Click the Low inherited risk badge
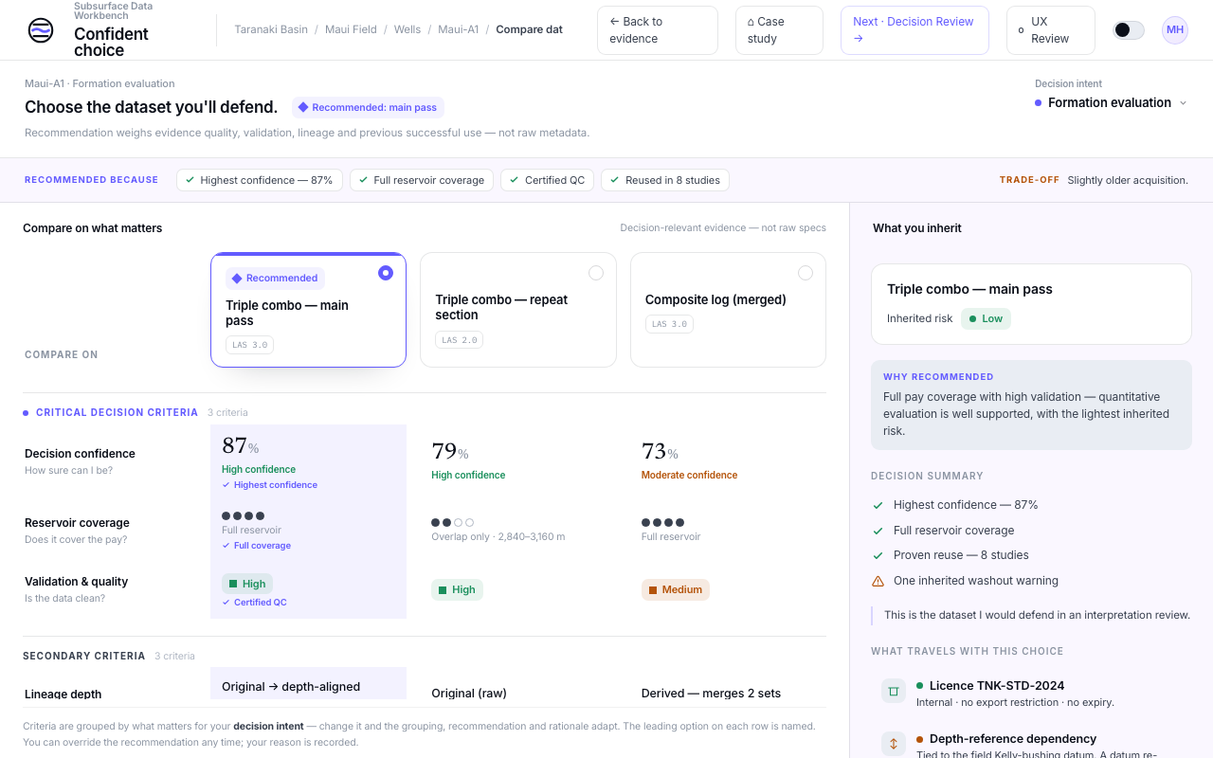The image size is (1213, 758). coord(986,318)
